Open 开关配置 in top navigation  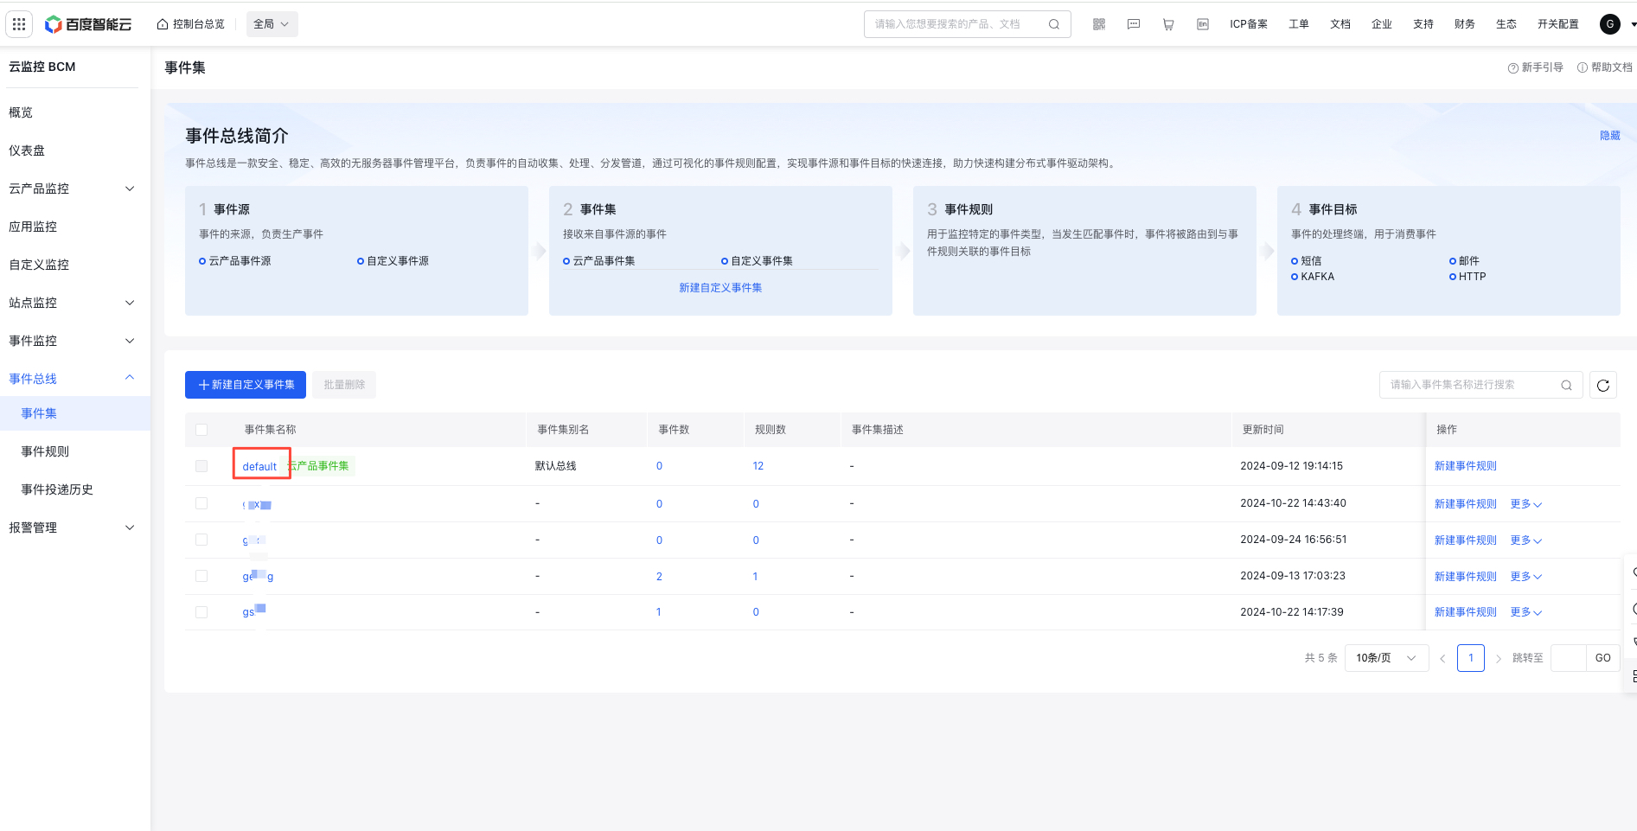coord(1558,24)
